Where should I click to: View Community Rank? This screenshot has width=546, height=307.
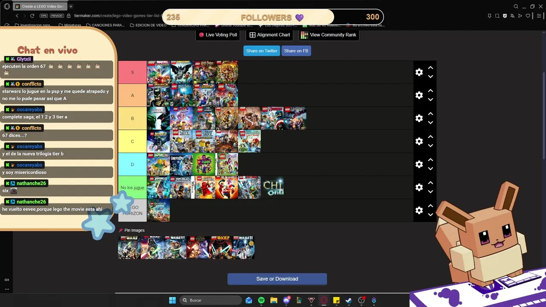tap(328, 35)
